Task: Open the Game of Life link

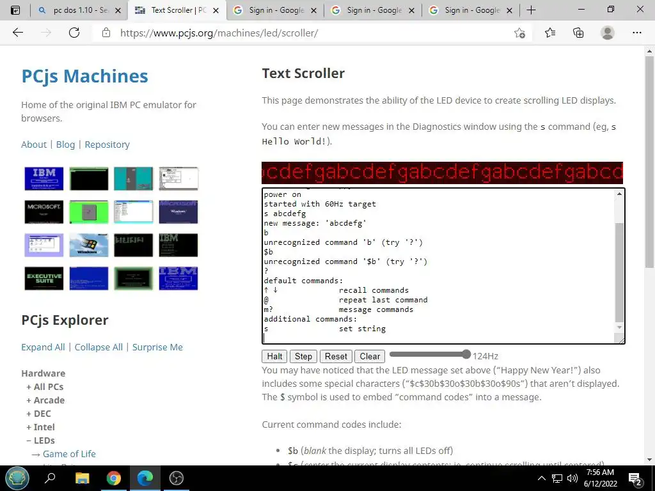Action: point(69,454)
